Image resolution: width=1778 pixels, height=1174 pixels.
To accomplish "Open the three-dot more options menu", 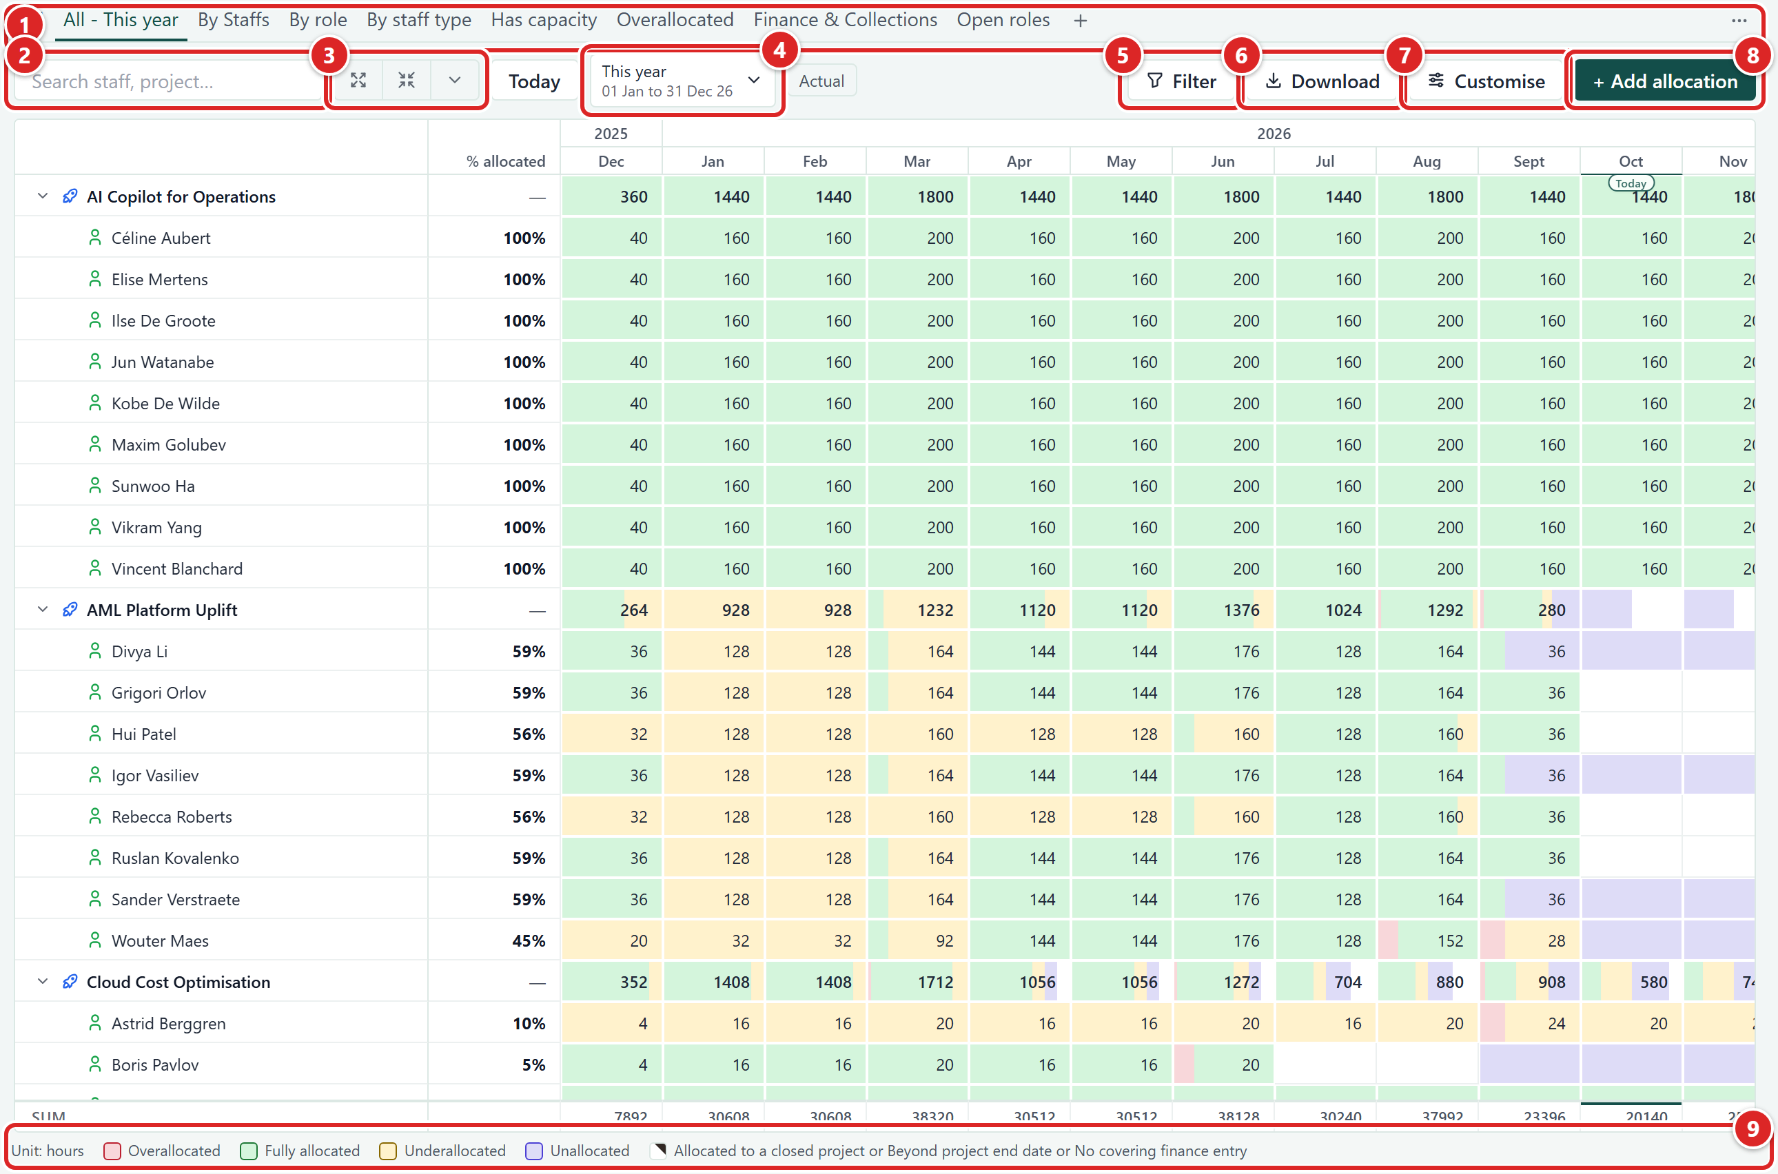I will (1739, 21).
